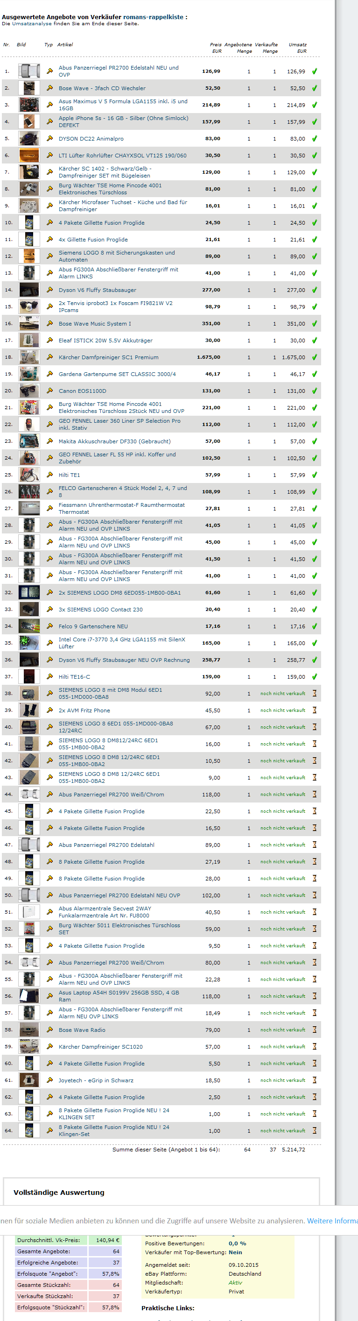The image size is (358, 1321).
Task: Click 'Umsatz EUR' column header
Action: [298, 48]
